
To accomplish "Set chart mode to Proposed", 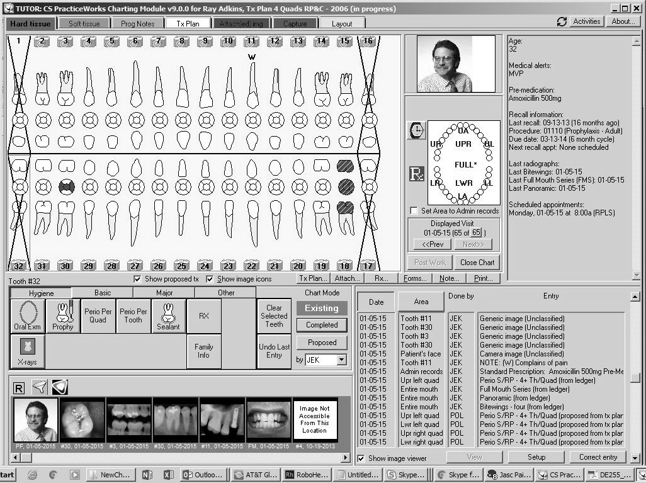I will tap(322, 343).
